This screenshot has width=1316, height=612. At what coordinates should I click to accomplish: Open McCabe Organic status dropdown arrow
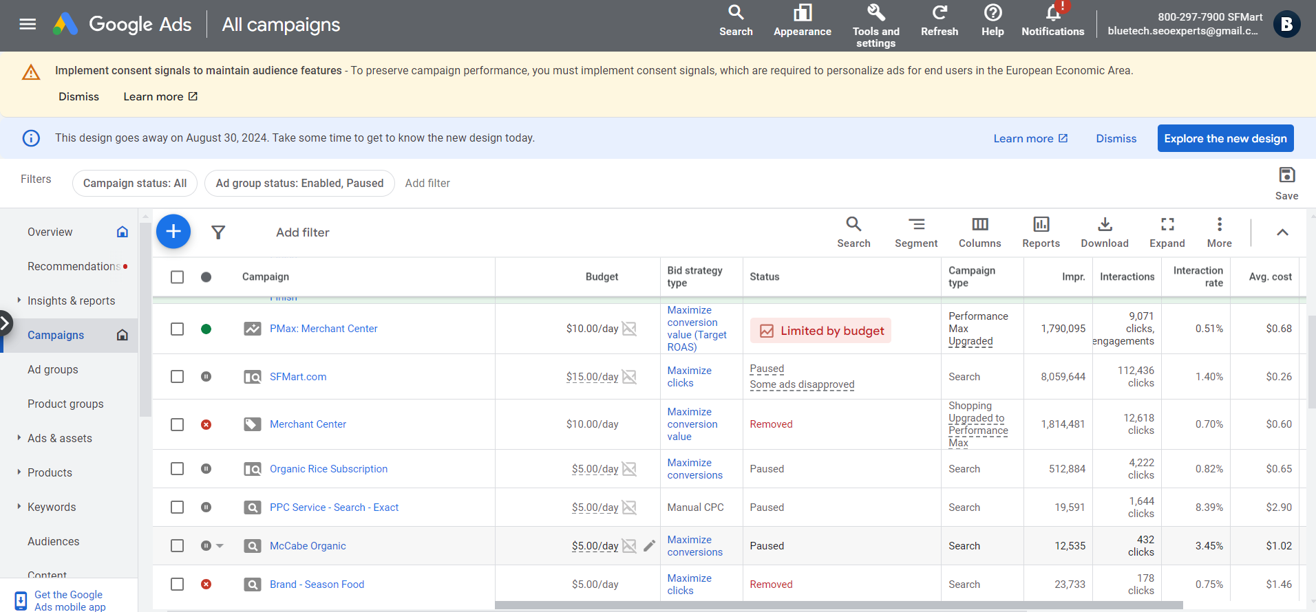click(220, 546)
